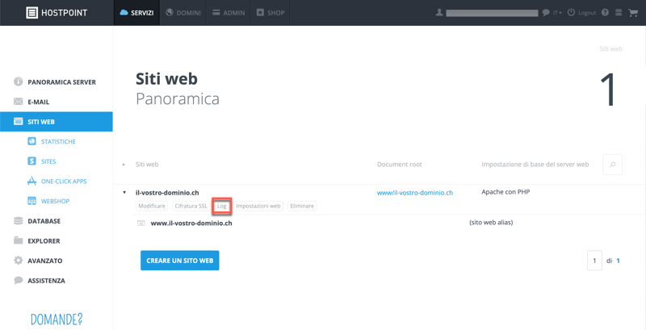Click the Panoramica Server info icon
The image size is (646, 330).
point(18,81)
